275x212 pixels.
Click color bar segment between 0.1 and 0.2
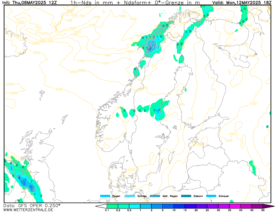pos(112,206)
